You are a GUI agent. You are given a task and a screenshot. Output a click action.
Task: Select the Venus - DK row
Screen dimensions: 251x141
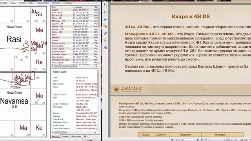[75, 26]
